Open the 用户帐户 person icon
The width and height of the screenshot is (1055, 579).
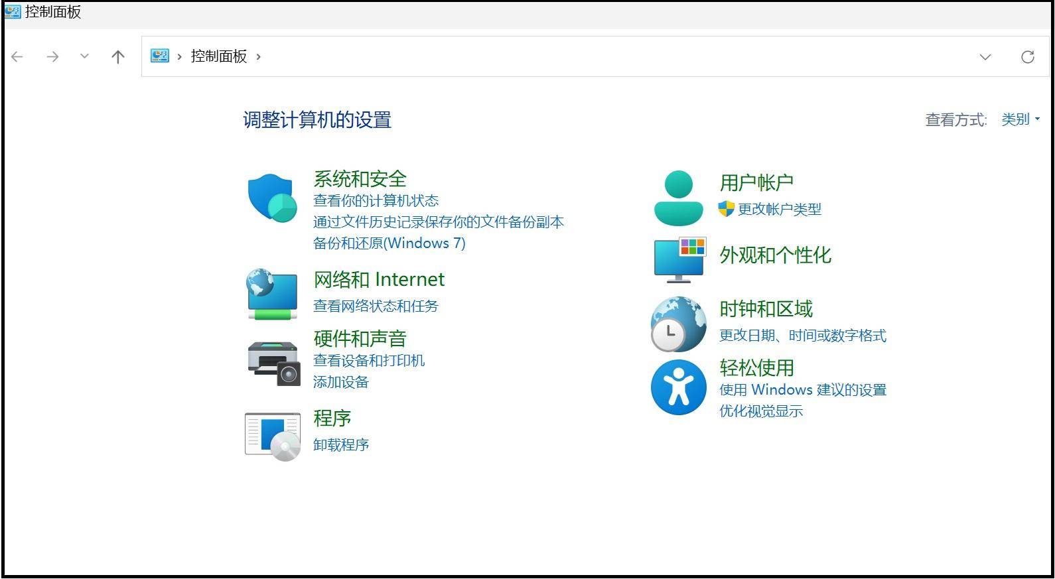pos(678,198)
